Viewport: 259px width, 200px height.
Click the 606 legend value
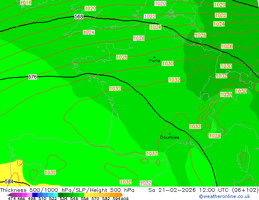coord(125,198)
